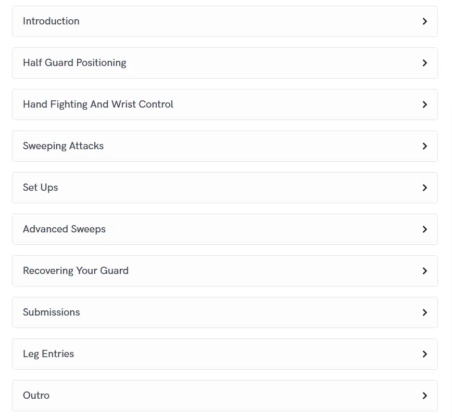Screen dimensions: 452x418
Task: Expand the Half Guard Positioning section
Action: [x=74, y=63]
